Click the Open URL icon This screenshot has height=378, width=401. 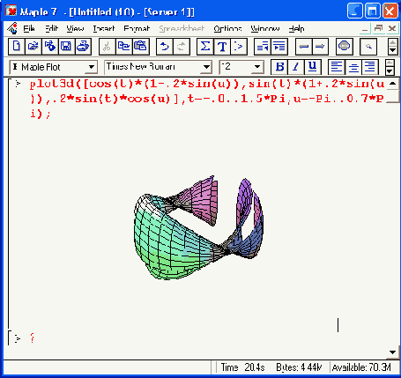(50, 47)
